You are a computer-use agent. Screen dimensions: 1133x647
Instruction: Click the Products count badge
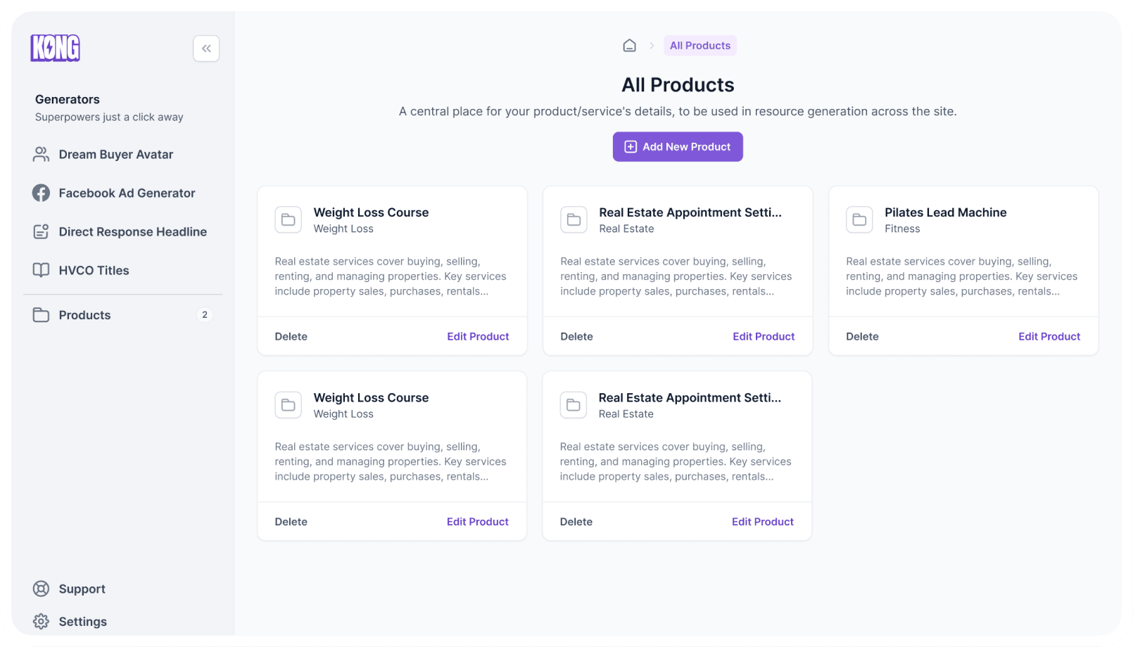tap(205, 315)
